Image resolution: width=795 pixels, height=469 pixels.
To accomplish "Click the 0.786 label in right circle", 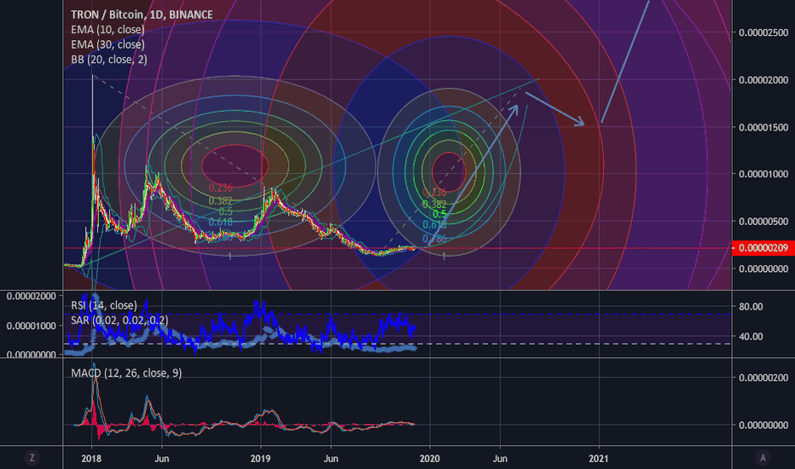I will click(x=434, y=239).
